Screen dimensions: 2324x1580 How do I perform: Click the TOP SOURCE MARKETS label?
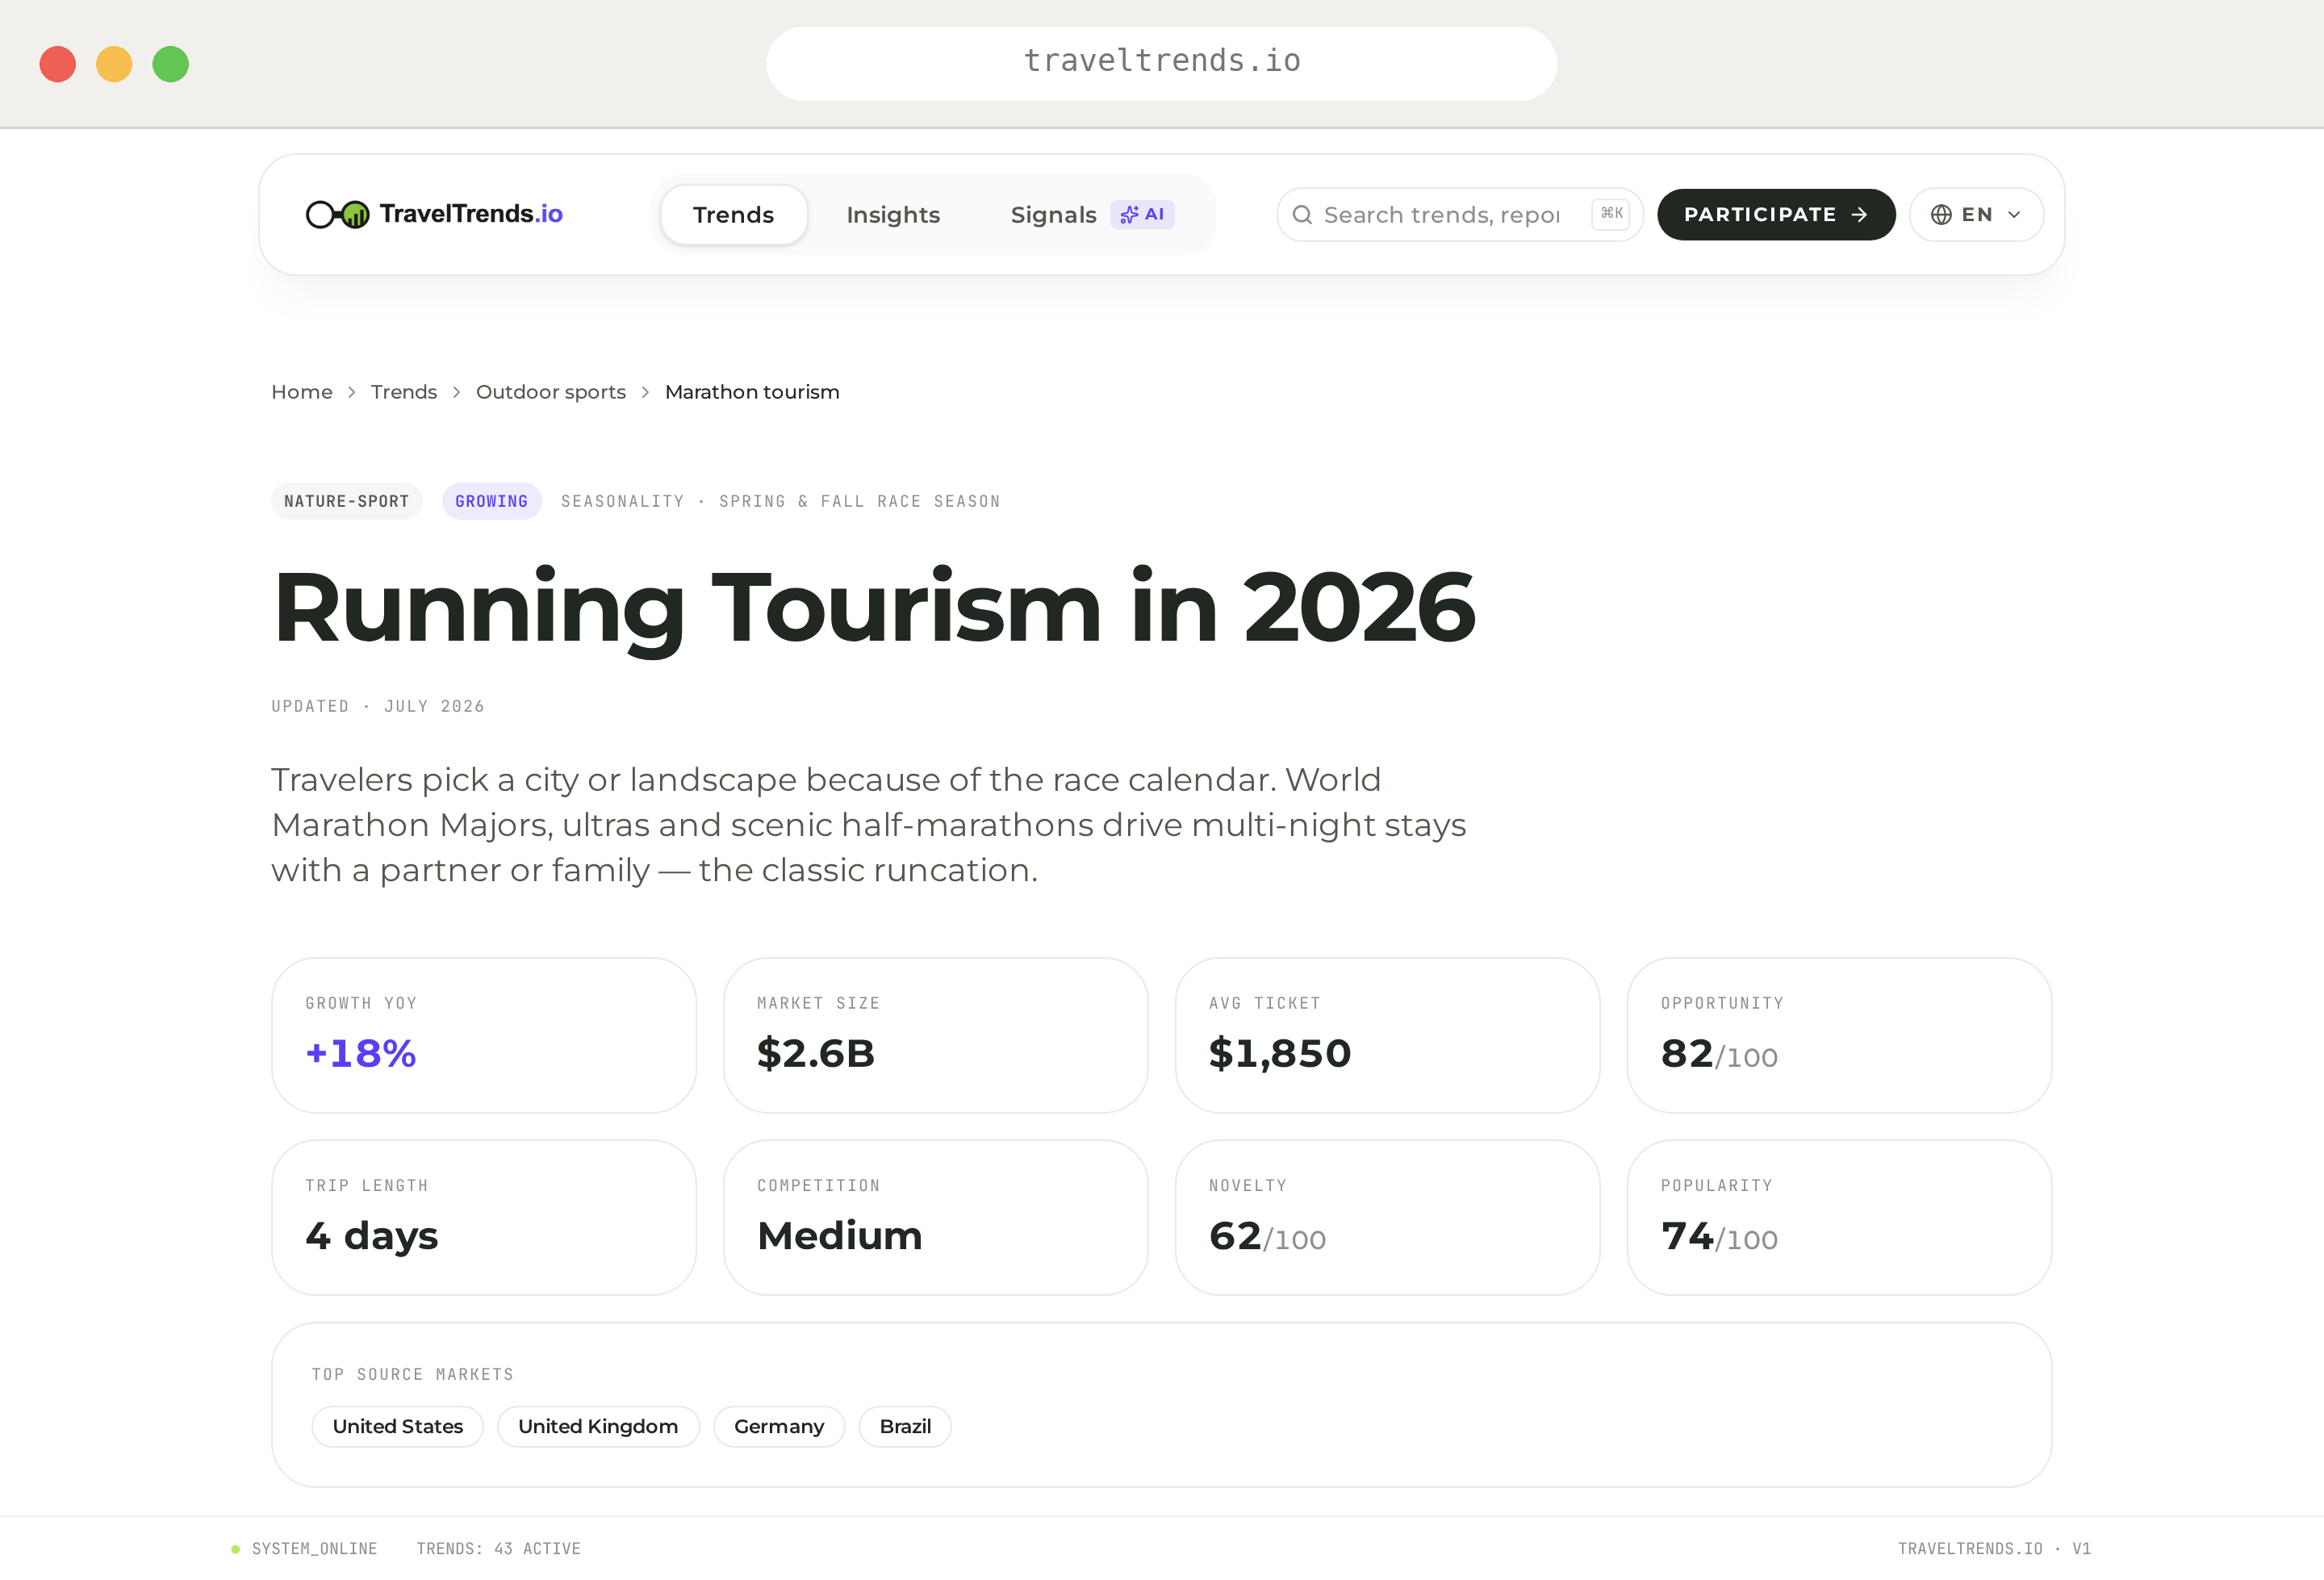(412, 1375)
